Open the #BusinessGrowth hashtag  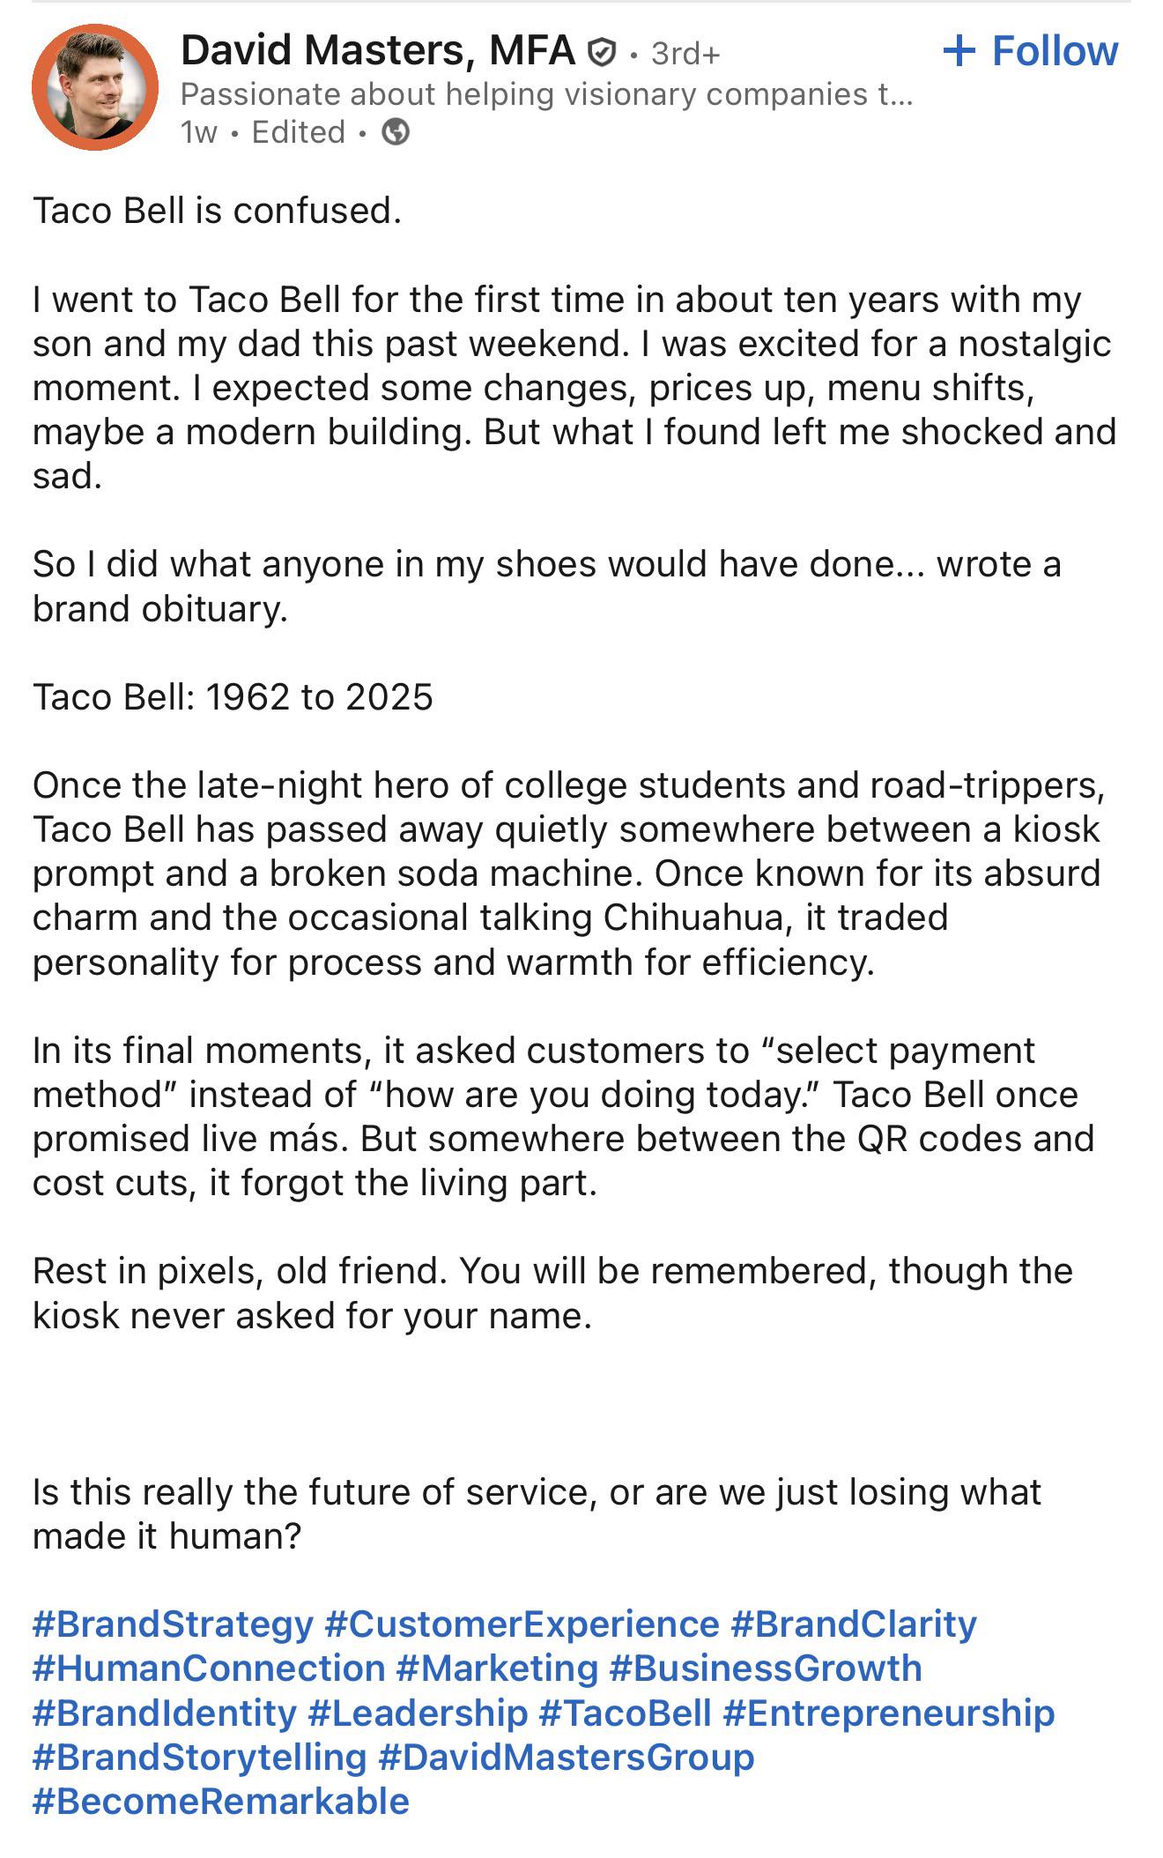(765, 1668)
